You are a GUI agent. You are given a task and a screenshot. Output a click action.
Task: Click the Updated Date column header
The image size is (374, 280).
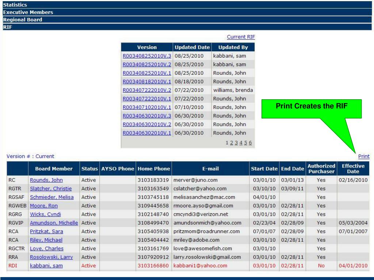pyautogui.click(x=192, y=47)
